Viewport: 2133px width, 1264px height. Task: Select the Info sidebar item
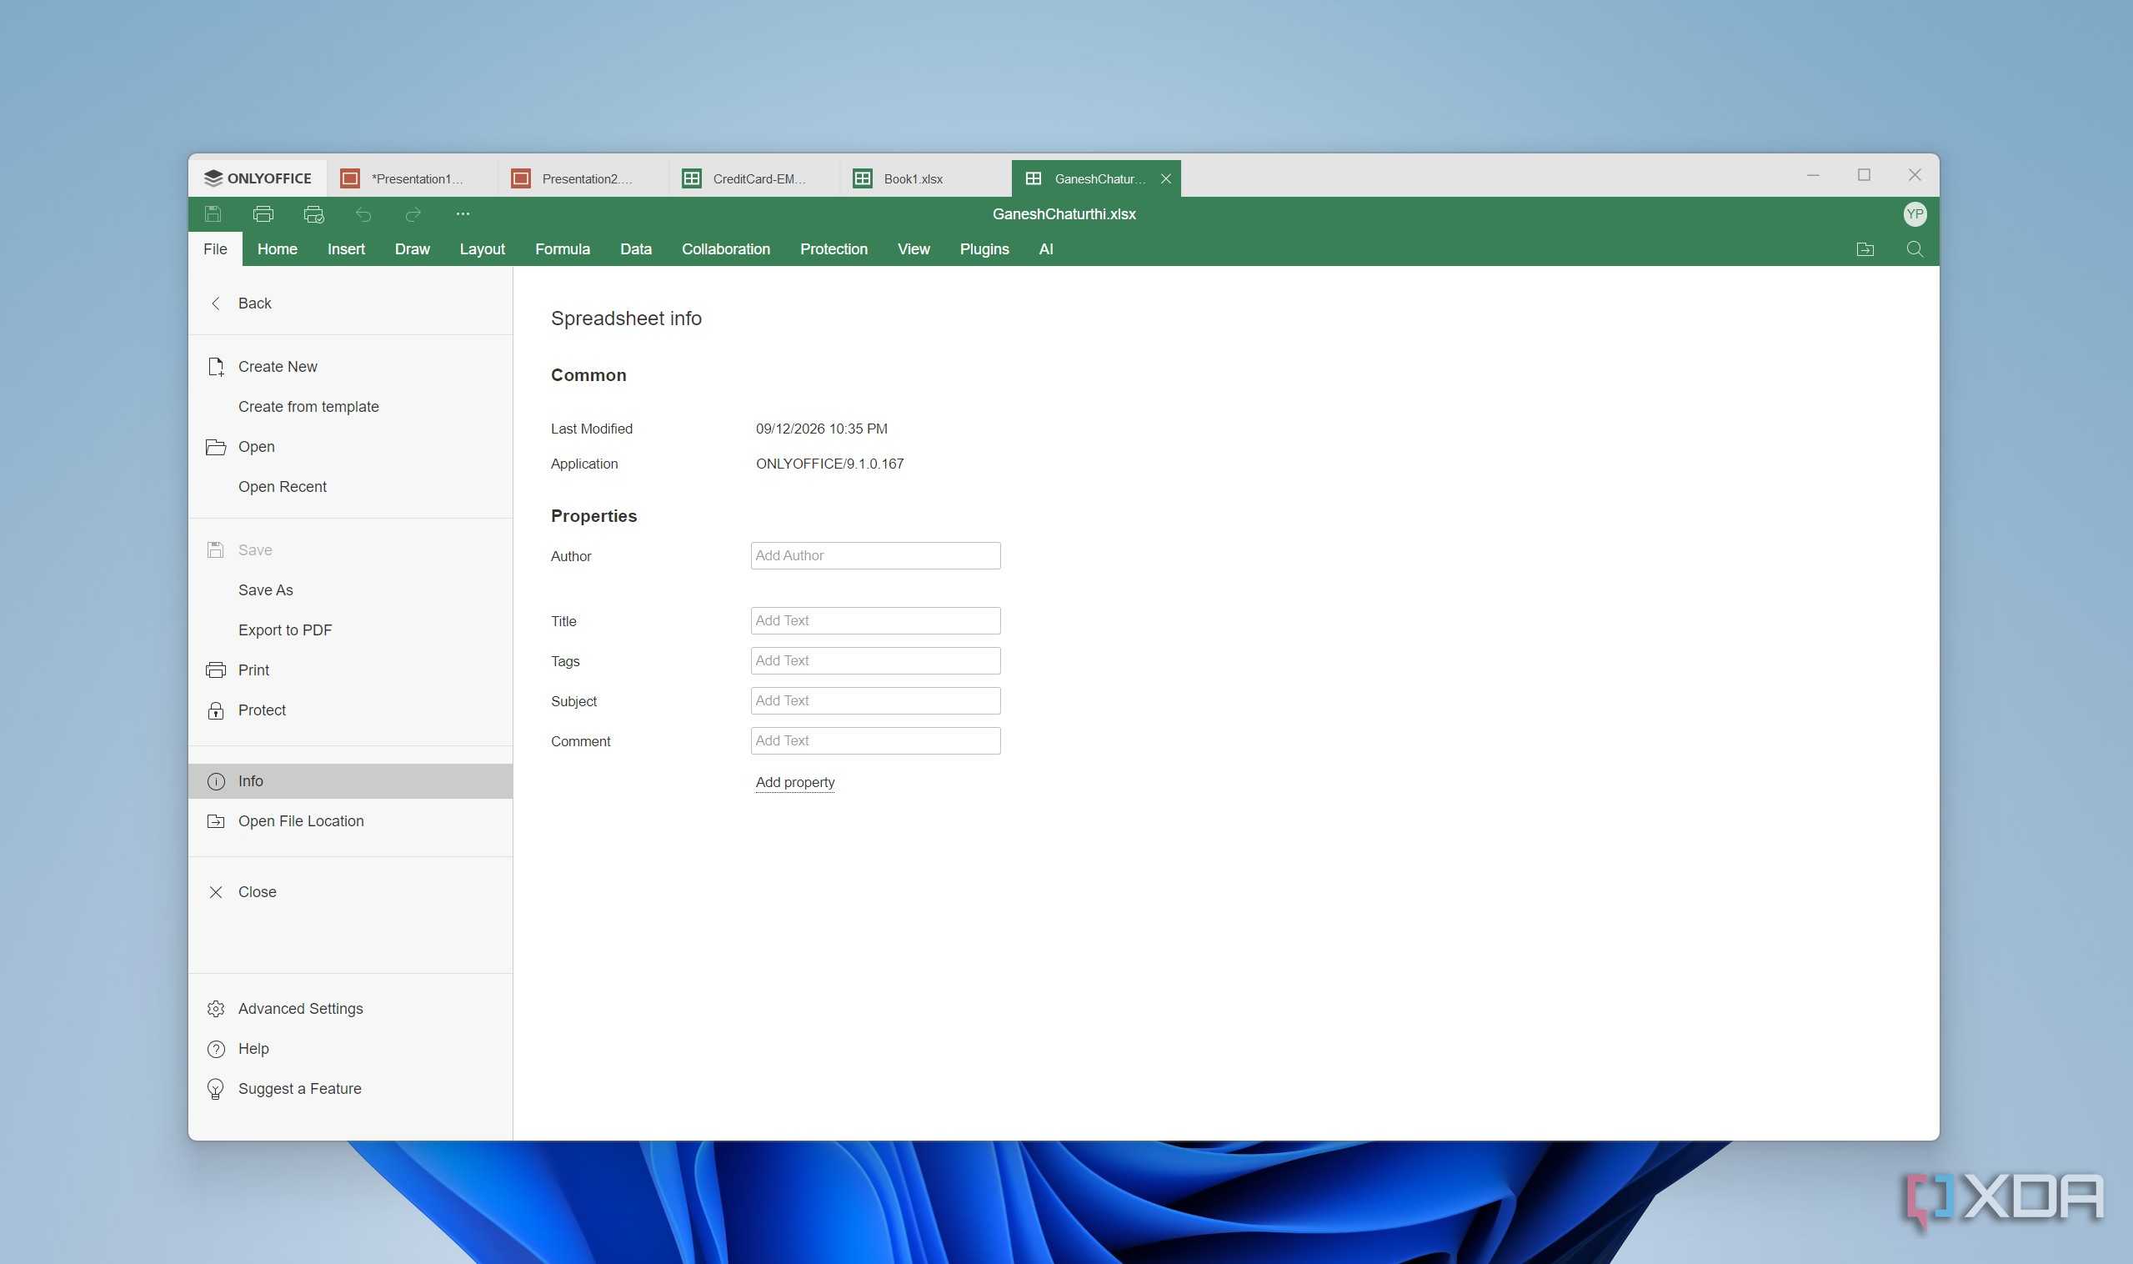point(350,781)
